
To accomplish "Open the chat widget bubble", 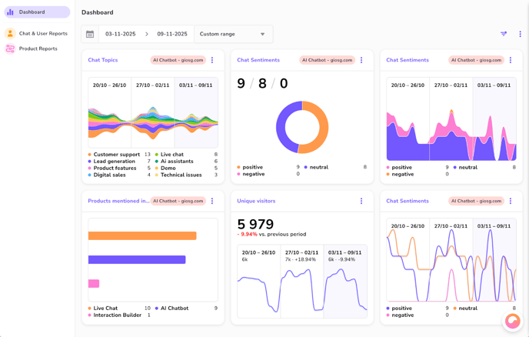I will point(512,321).
